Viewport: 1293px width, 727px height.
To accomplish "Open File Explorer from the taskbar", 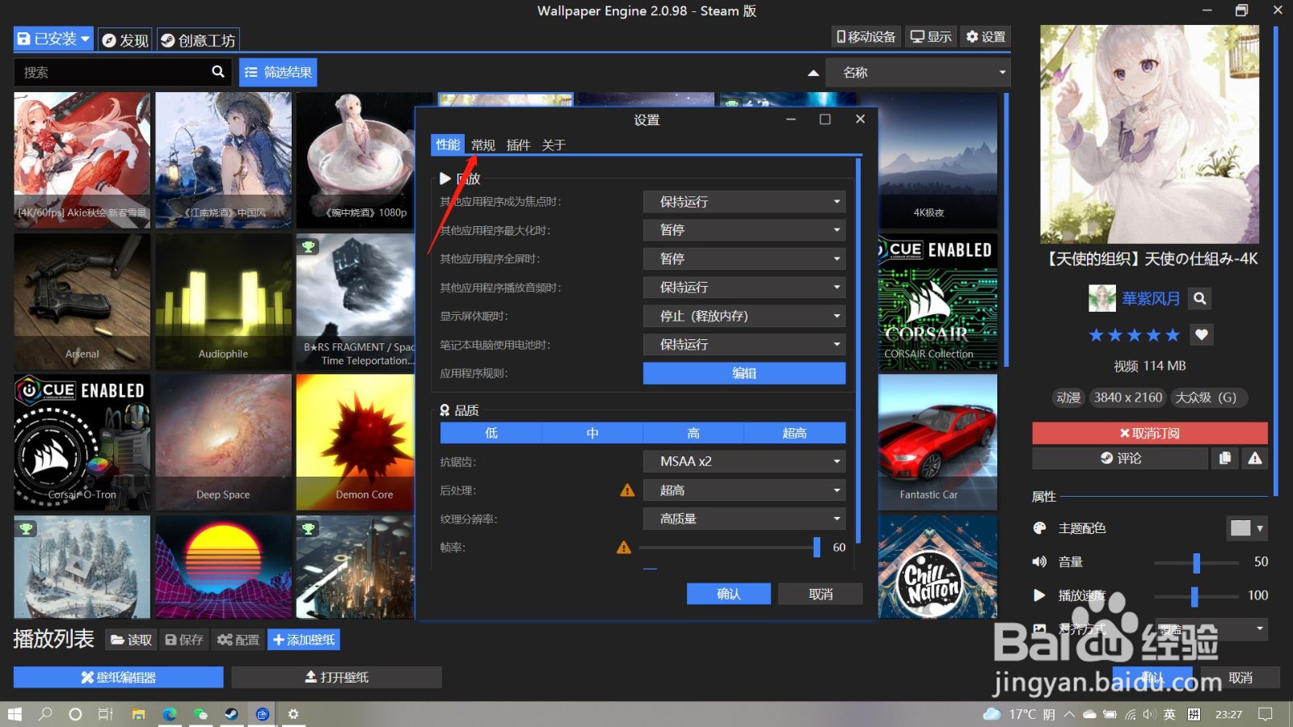I will coord(139,714).
